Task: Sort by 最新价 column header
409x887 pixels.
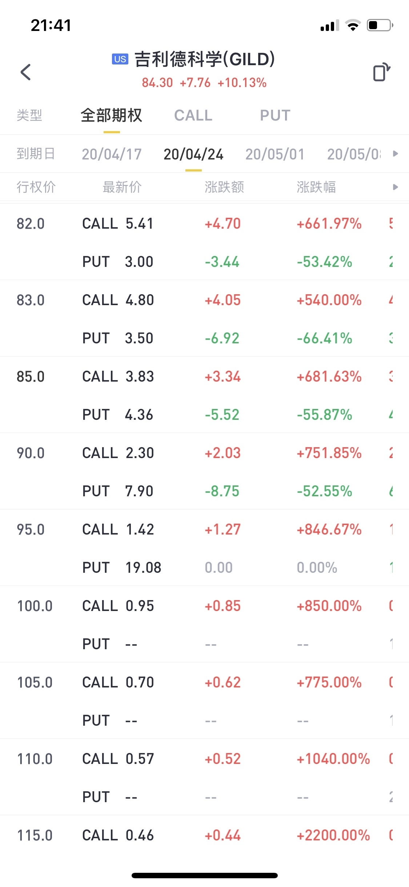Action: click(x=122, y=187)
